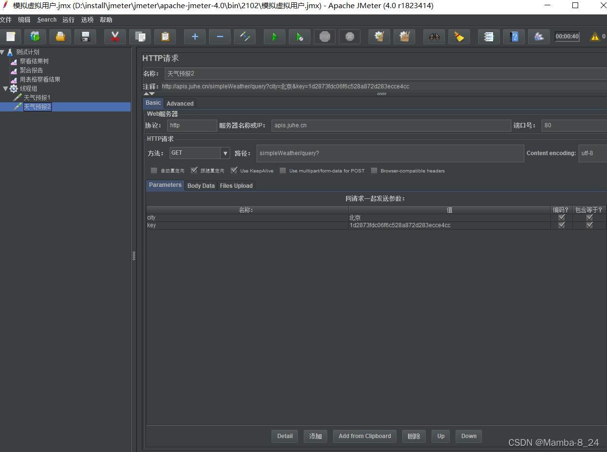Select 天气预报2 sampler in the tree
This screenshot has width=607, height=452.
[37, 107]
